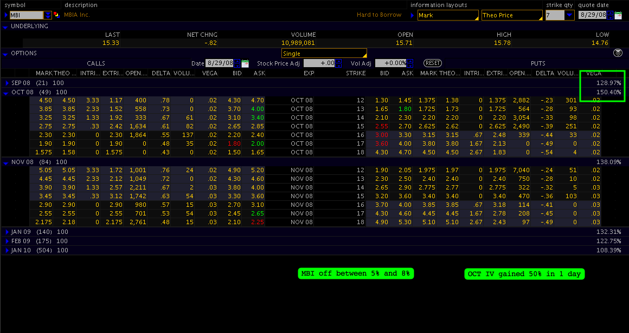Open calendar icon beside the options Date field
The width and height of the screenshot is (629, 333).
point(245,63)
